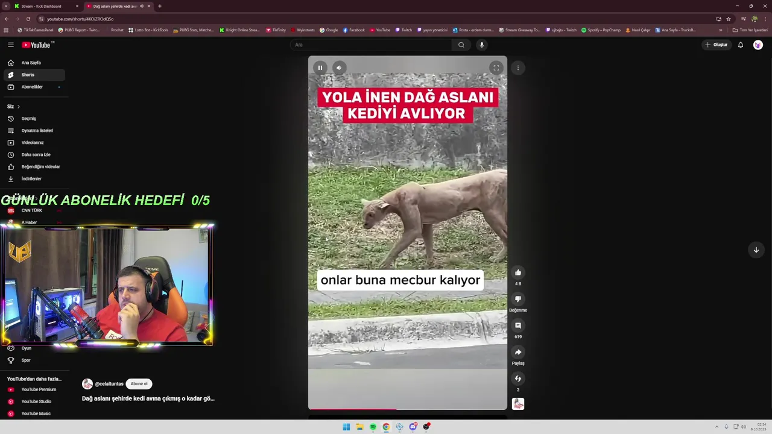Bookmark this page with star icon

tap(728, 19)
